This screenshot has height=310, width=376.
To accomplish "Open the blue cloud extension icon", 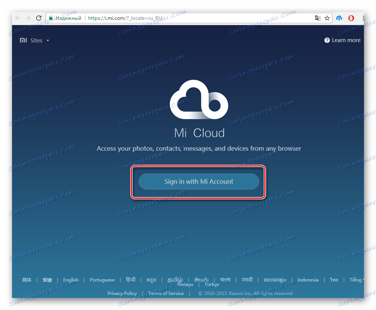I will pyautogui.click(x=339, y=18).
